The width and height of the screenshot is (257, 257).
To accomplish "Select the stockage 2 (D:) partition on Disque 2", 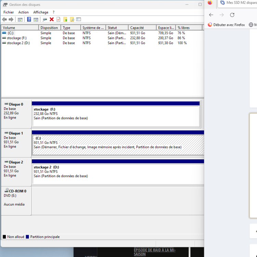I will point(117,174).
